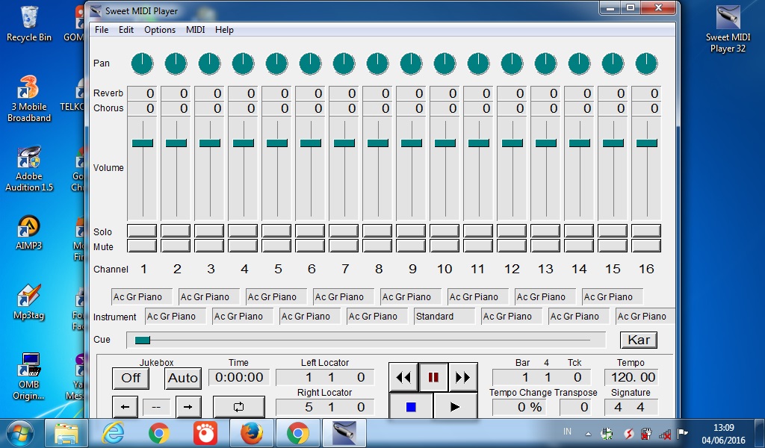
Task: Open 3 Mobile Broadband desktop shortcut
Action: tap(29, 99)
